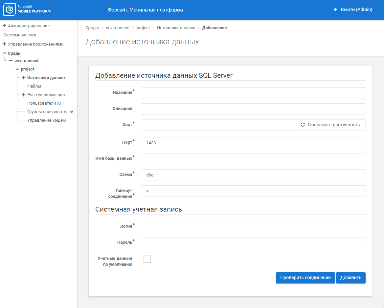Collapse the Среды minus icon
The height and width of the screenshot is (308, 384).
click(x=4, y=53)
